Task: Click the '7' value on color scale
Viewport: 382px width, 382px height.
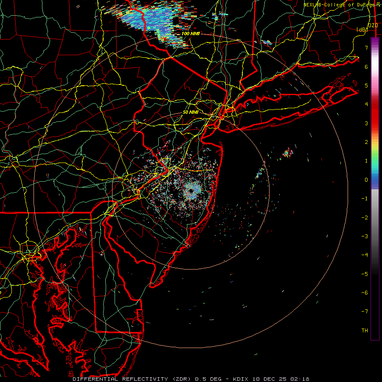Action: (366, 48)
